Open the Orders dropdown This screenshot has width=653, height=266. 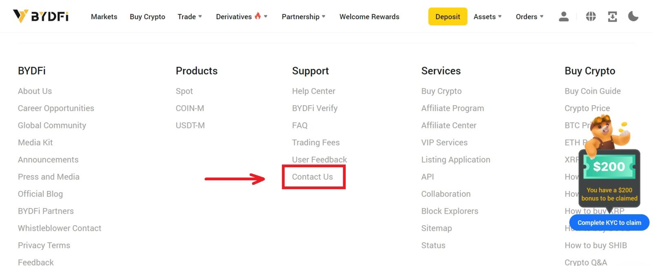[529, 17]
